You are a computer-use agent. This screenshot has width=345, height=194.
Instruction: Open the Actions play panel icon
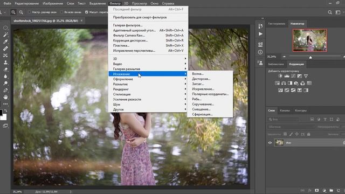click(260, 34)
